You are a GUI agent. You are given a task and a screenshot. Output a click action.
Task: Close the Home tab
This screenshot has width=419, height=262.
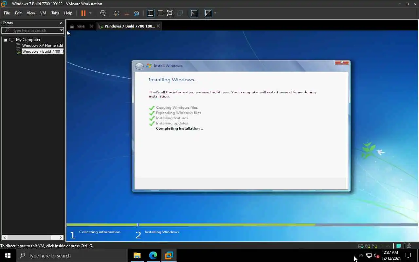(91, 26)
